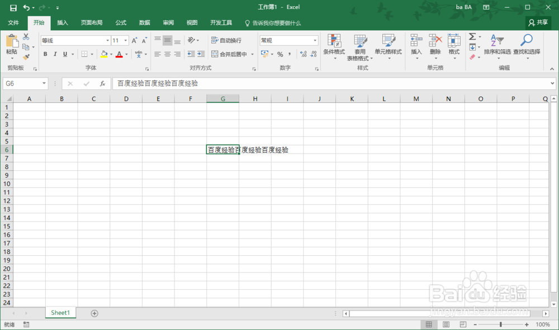Open the Name Box dropdown arrow

(44, 84)
